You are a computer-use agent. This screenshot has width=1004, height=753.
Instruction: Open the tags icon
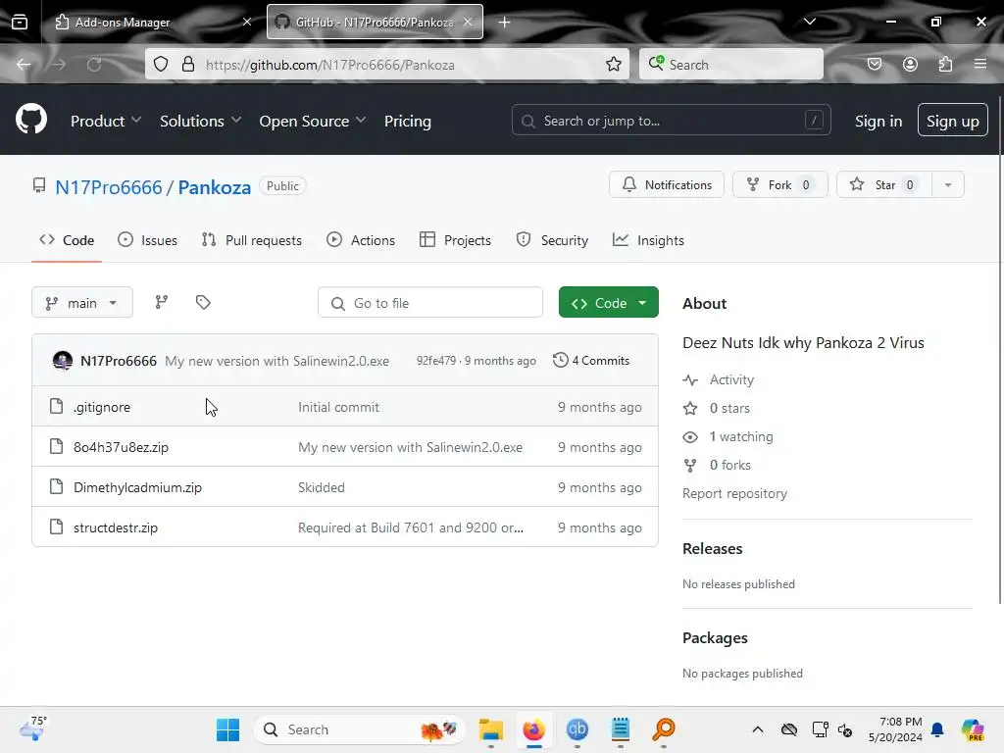[x=203, y=302]
